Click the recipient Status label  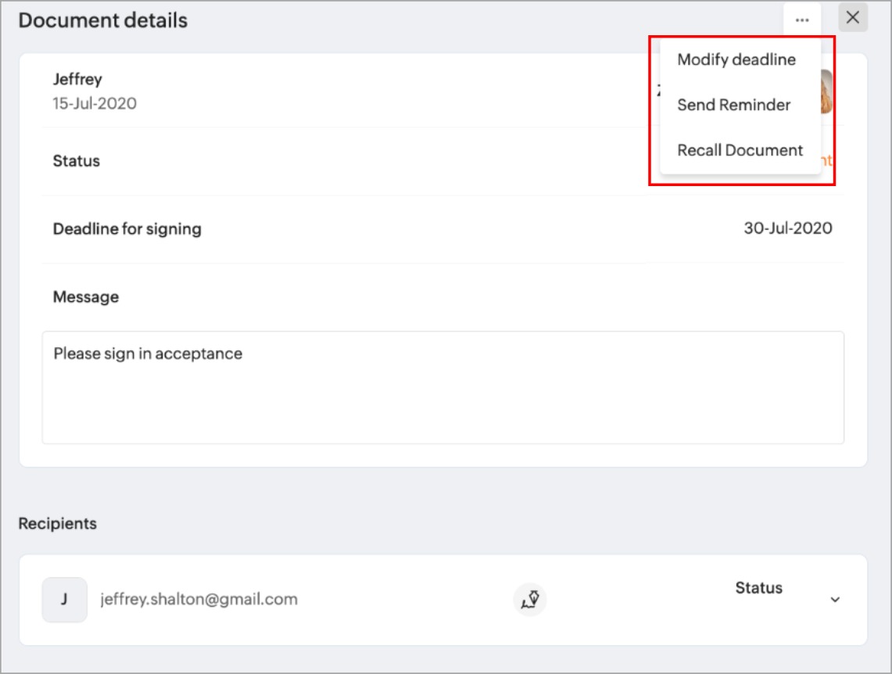click(x=758, y=588)
